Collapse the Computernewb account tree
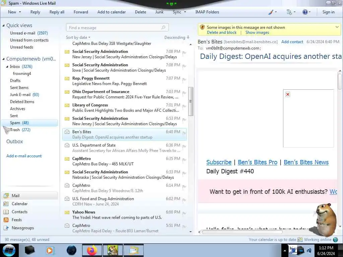 click(x=3, y=59)
